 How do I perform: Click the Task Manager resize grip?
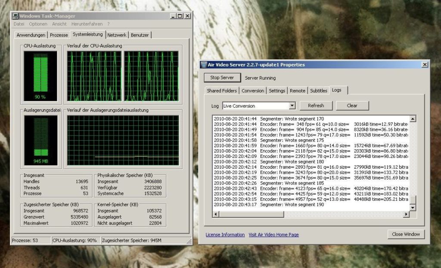coord(189,241)
